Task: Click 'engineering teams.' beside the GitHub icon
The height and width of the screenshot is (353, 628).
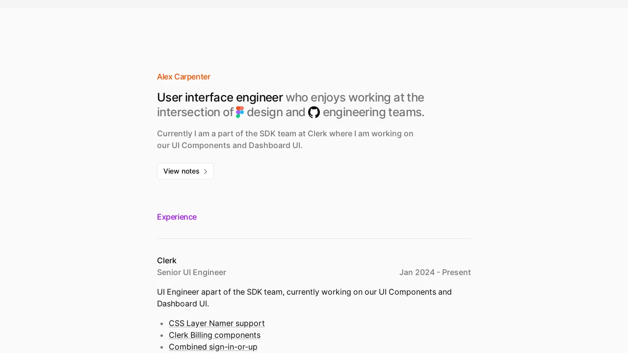Action: tap(373, 112)
